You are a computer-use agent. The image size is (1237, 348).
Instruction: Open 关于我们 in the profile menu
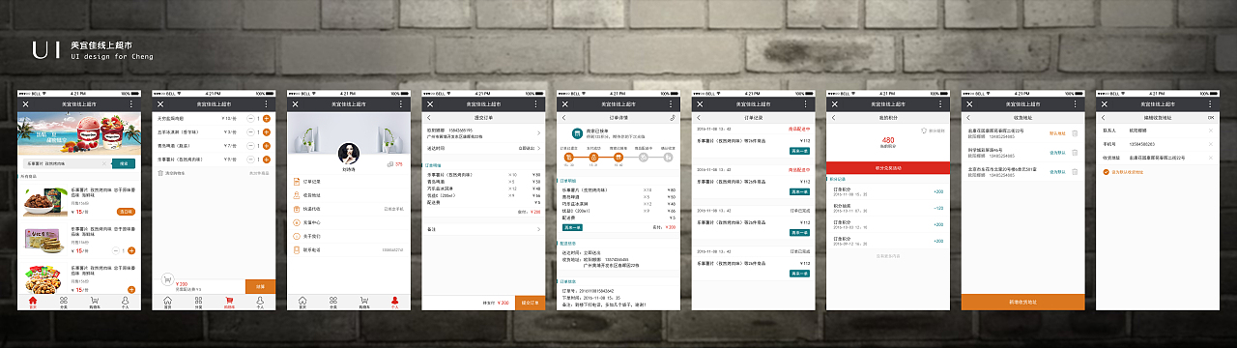tap(349, 236)
